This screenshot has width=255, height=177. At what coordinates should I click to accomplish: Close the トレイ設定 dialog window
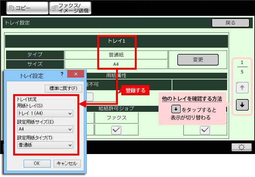point(76,74)
